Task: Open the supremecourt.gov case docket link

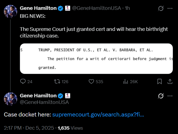Action: pos(98,115)
